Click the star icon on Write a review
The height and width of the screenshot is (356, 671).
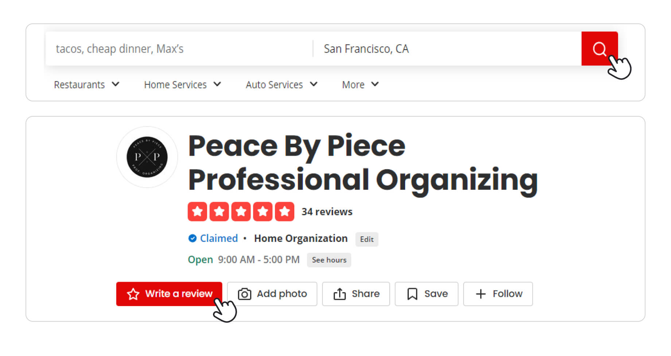click(x=133, y=294)
